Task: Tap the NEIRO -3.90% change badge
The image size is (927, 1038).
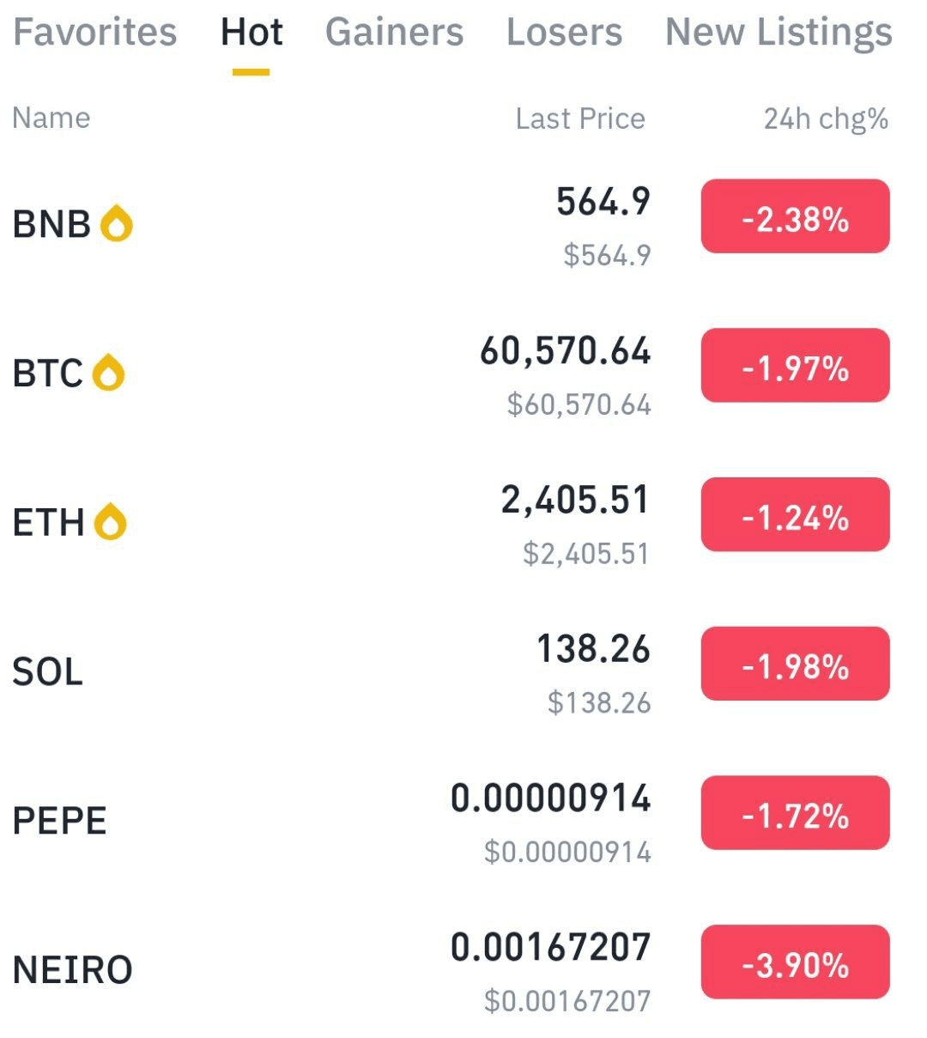Action: click(796, 962)
